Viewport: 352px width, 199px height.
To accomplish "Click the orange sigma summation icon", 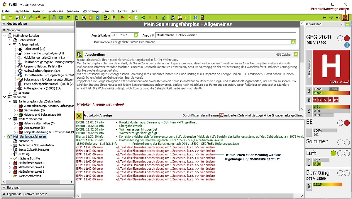I will tap(91, 18).
